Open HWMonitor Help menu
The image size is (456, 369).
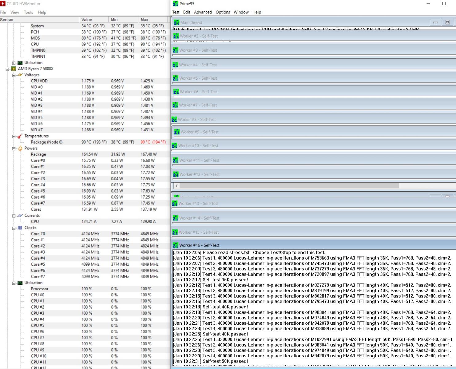(x=42, y=12)
